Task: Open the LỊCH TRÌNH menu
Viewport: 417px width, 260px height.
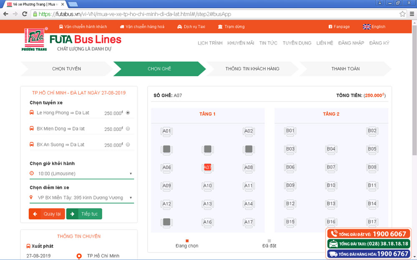Action: [x=210, y=43]
